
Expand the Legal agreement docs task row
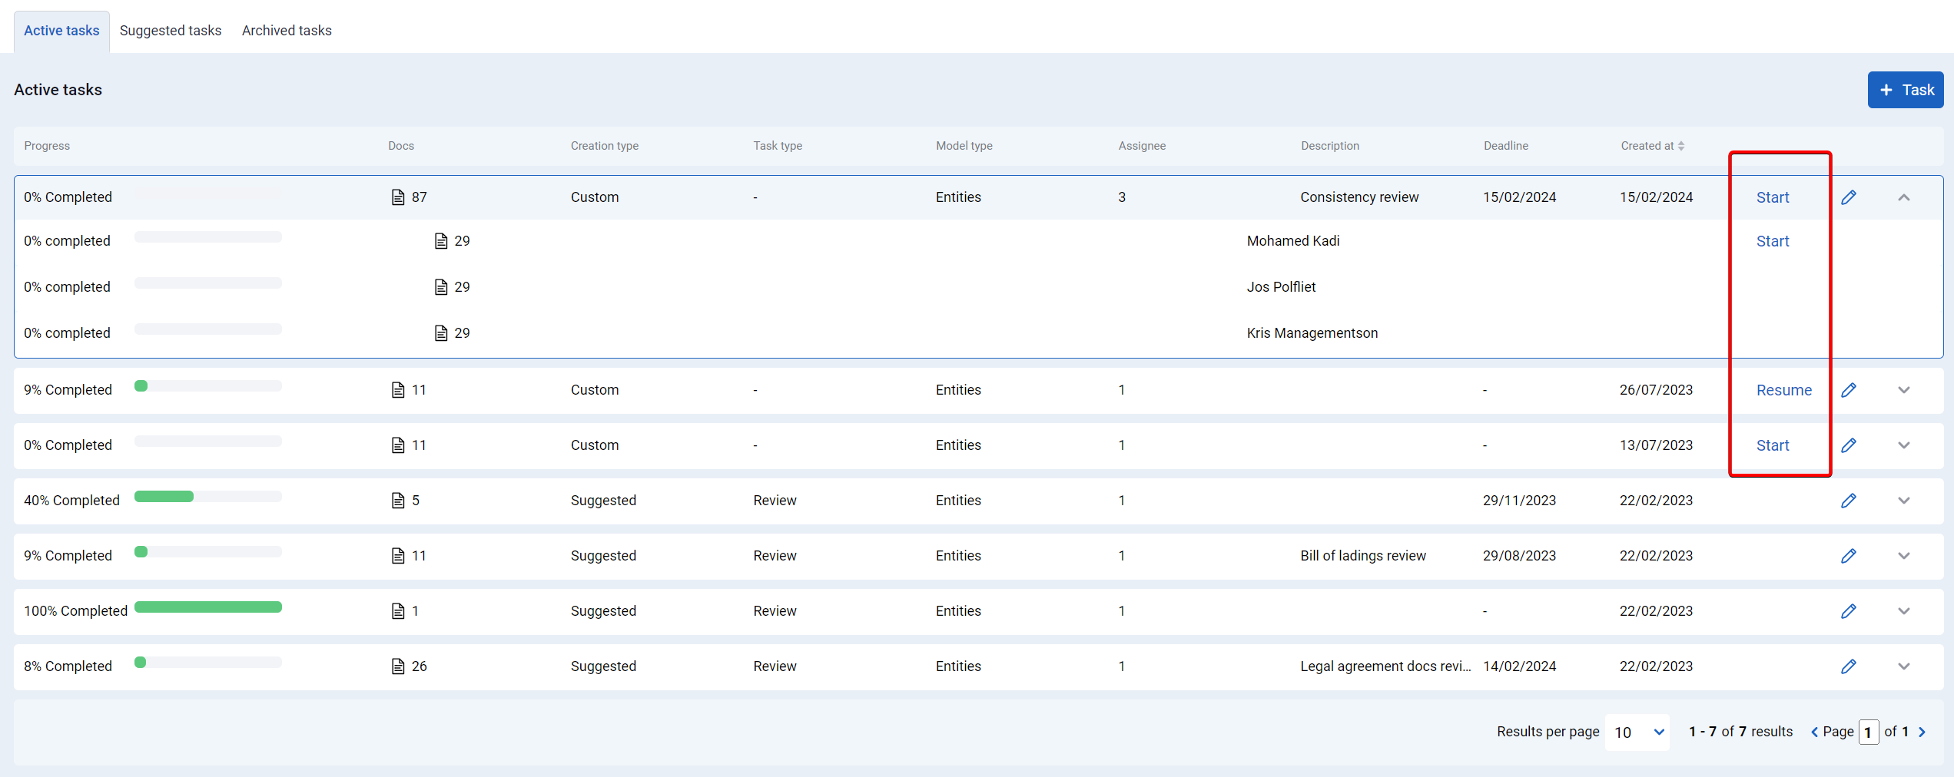point(1904,666)
